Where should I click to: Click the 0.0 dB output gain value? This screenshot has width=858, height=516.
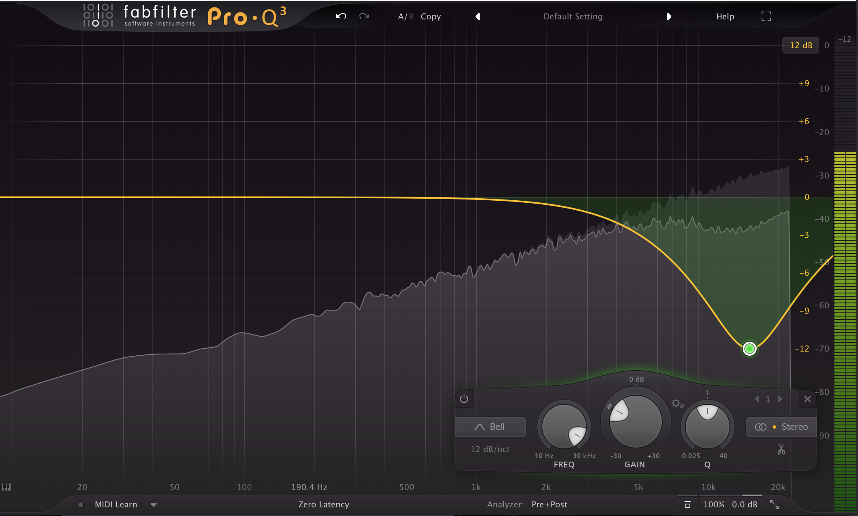click(x=744, y=504)
